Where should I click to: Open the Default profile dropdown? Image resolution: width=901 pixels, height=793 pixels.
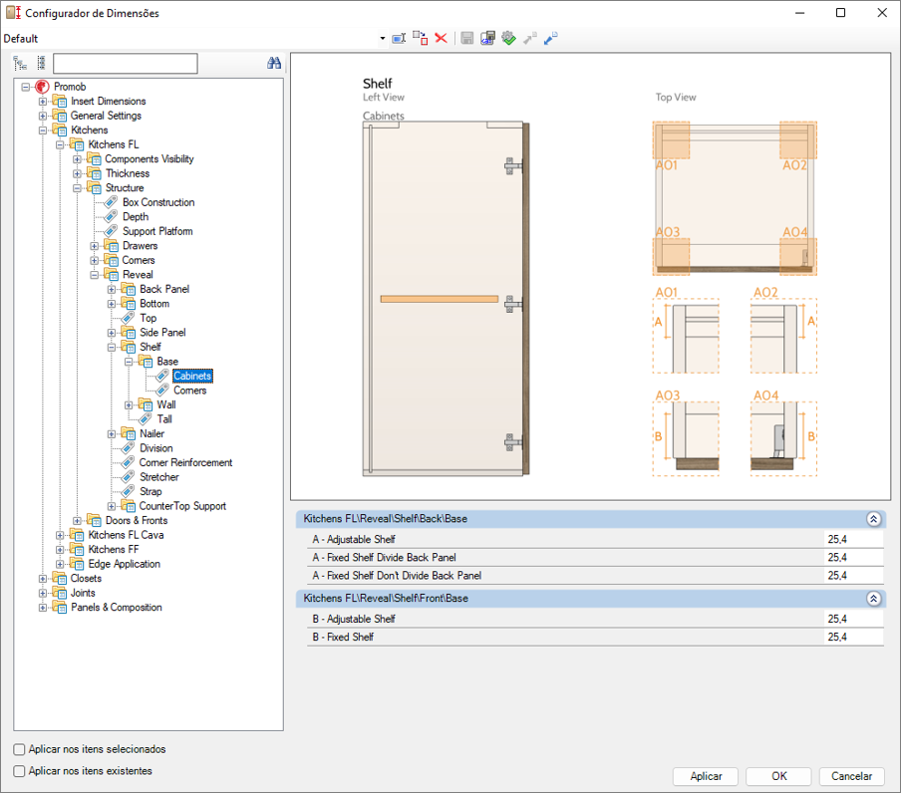coord(382,39)
